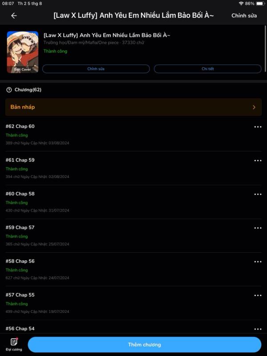This screenshot has height=356, width=267.
Task: Click Chỉnh sửa in top bar
Action: [244, 16]
